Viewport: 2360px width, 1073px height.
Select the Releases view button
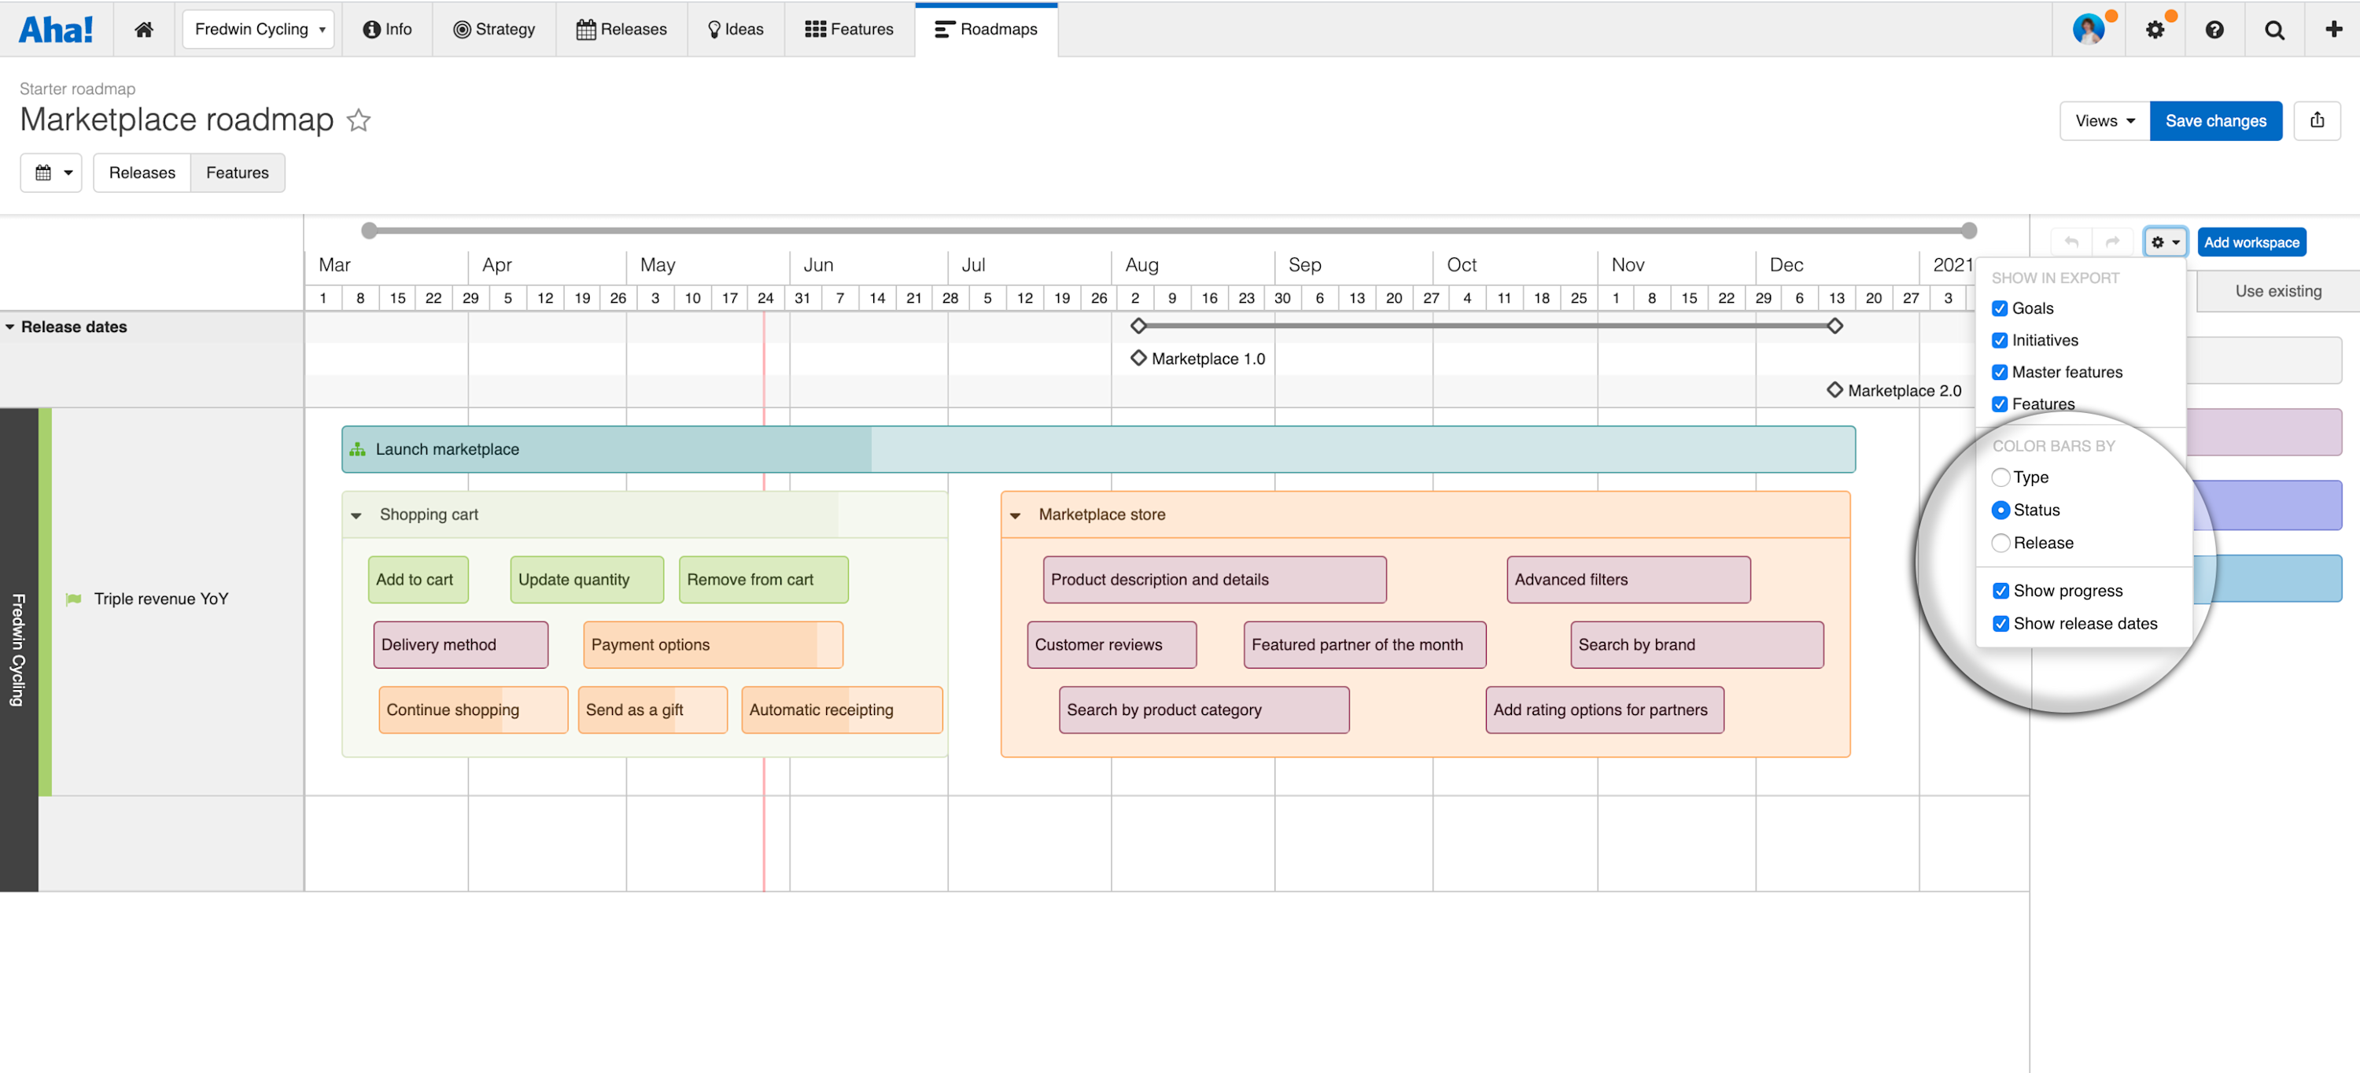point(142,172)
